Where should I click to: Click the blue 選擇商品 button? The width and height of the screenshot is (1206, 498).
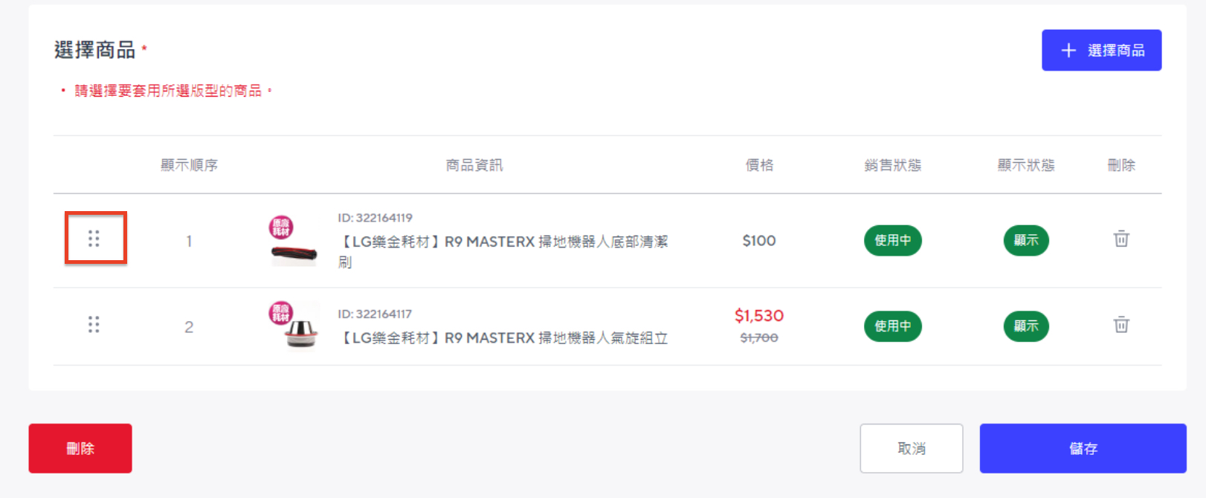(1101, 51)
